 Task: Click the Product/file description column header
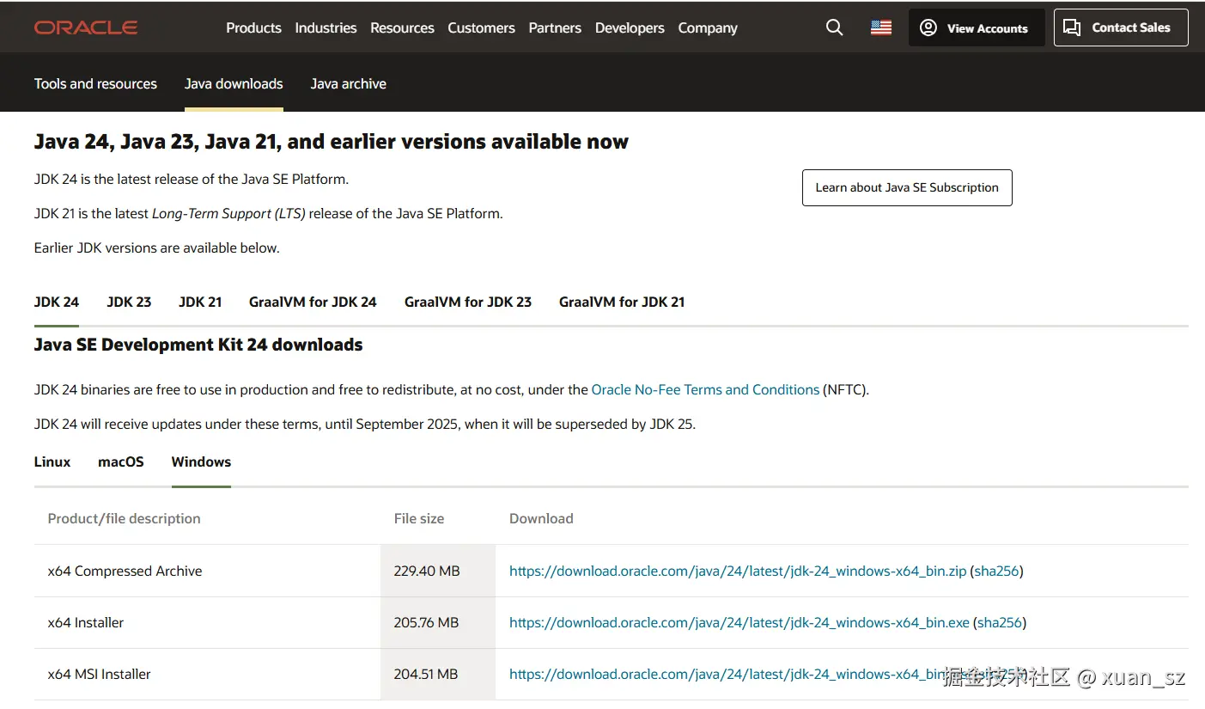point(124,518)
